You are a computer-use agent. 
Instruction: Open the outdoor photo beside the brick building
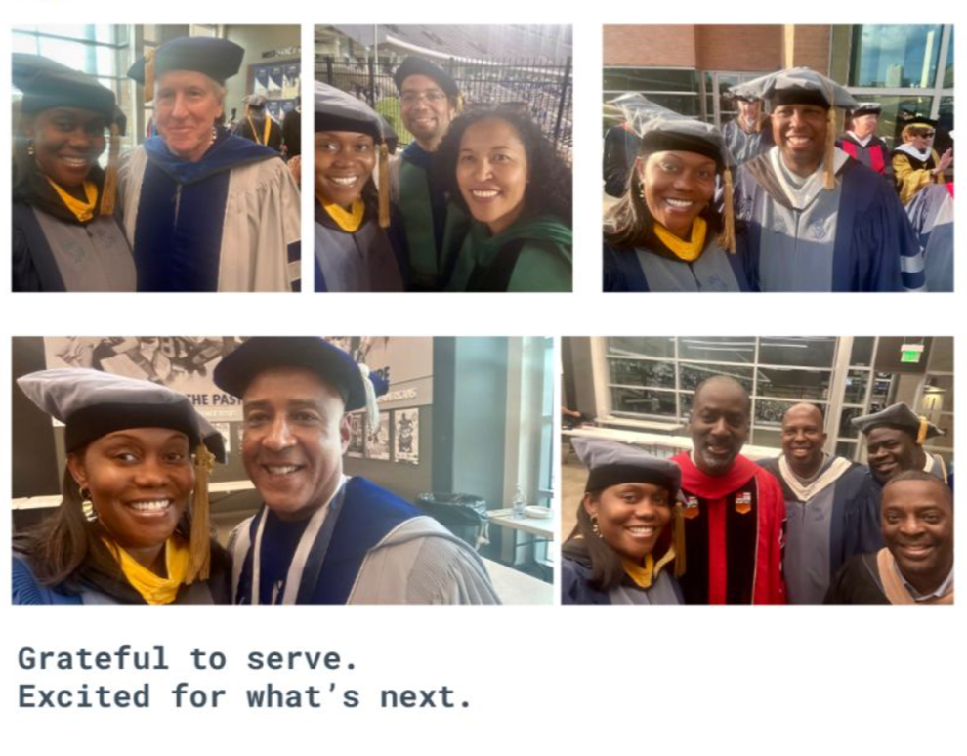(778, 158)
